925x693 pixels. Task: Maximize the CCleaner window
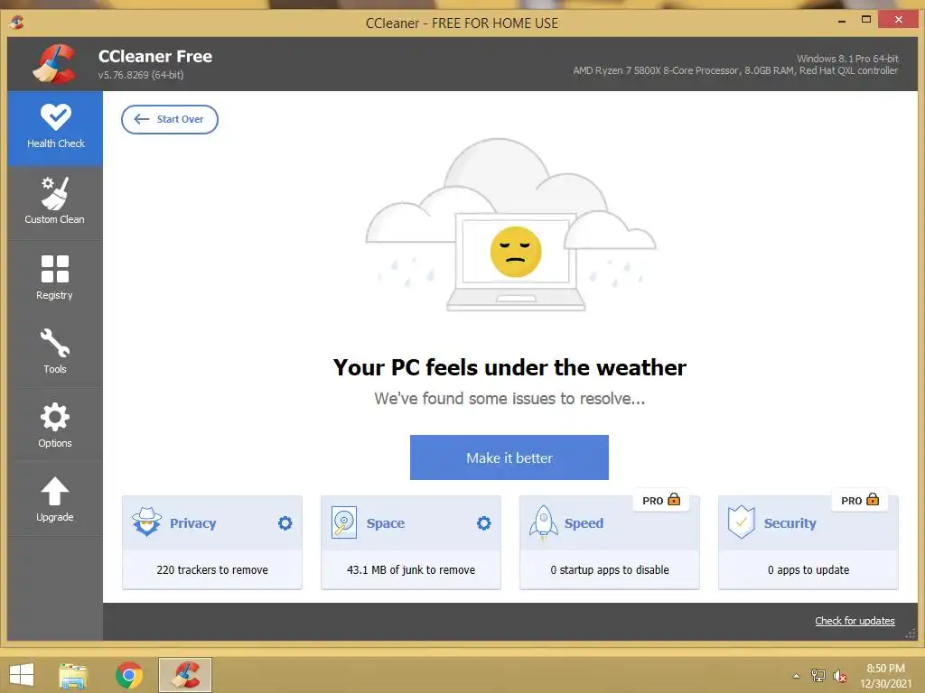point(866,20)
